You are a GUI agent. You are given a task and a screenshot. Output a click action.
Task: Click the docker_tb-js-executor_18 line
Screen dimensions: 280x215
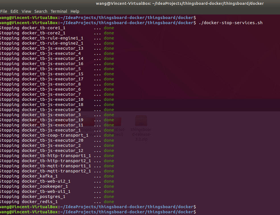(x=57, y=105)
